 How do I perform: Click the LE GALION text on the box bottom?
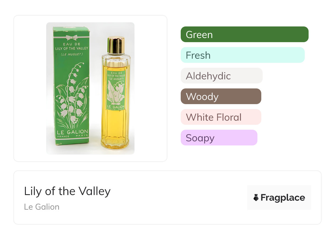[72, 132]
